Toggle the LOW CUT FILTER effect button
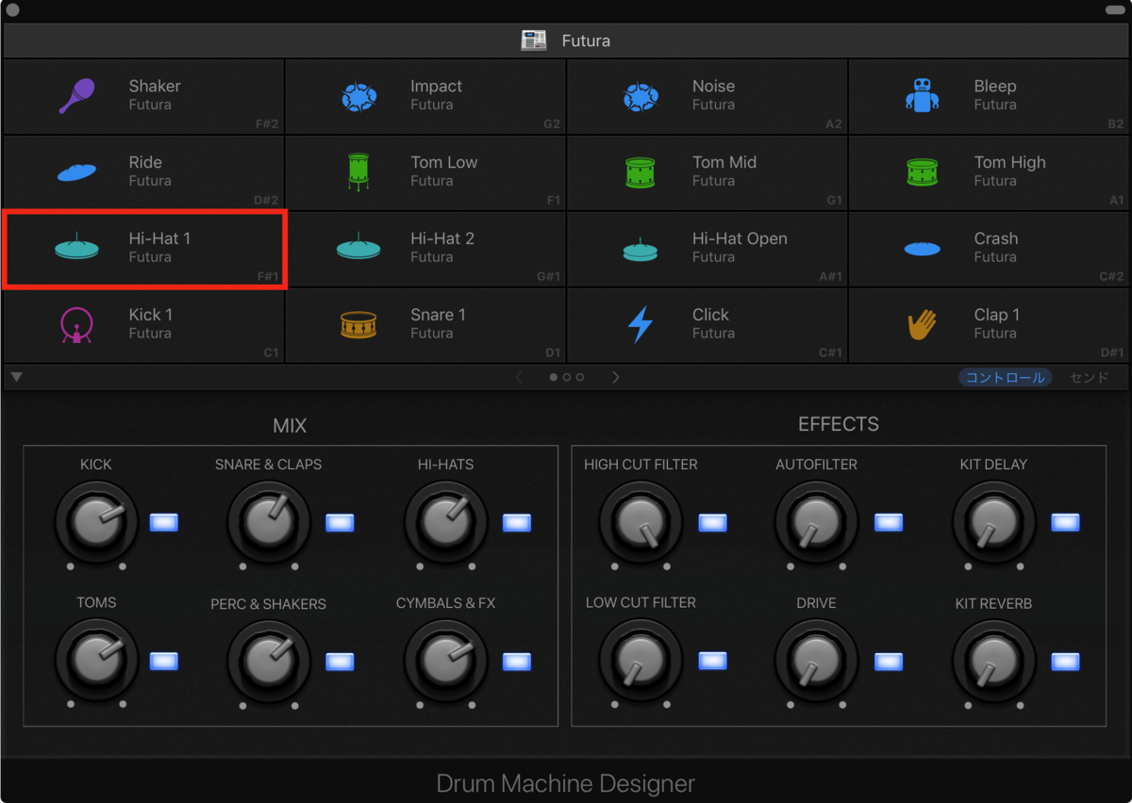 712,661
